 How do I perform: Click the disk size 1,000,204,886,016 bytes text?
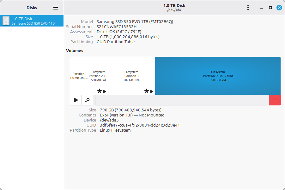pyautogui.click(x=128, y=37)
